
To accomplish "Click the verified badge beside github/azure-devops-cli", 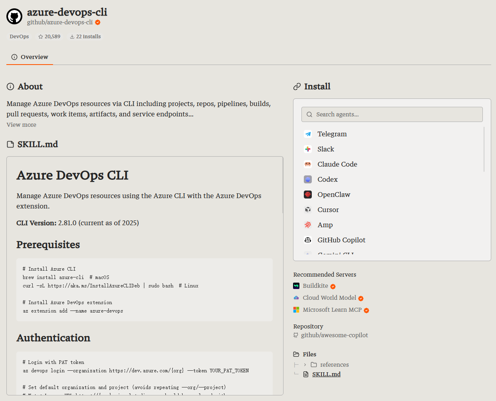I will 98,22.
